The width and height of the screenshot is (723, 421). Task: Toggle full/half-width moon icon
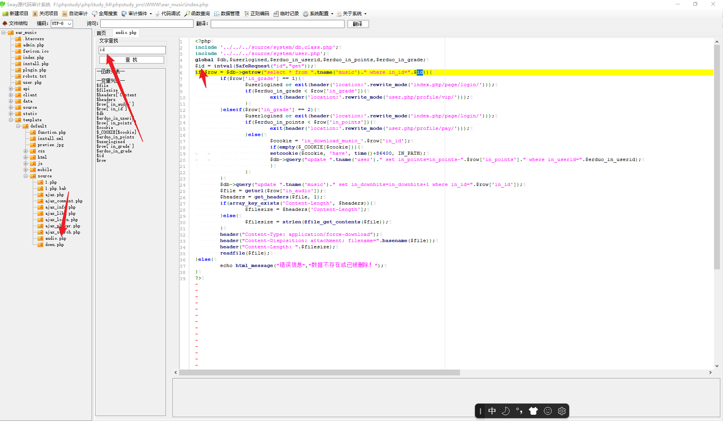tap(506, 410)
